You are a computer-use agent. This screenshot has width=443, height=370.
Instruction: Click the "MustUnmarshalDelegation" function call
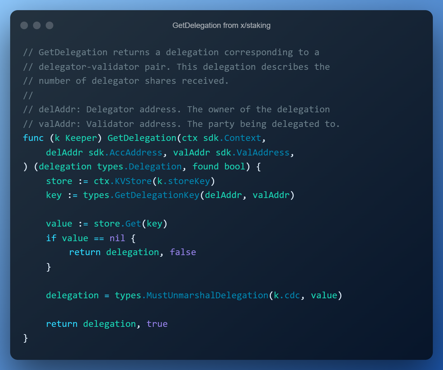coord(208,295)
